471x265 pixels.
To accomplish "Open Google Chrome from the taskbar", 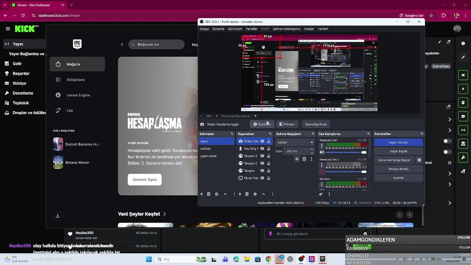I will (x=268, y=259).
